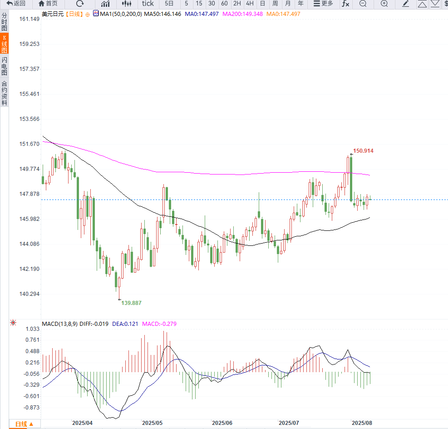Click the 150.914 high price marker
Viewport: 448px width, 429px height.
tap(363, 151)
